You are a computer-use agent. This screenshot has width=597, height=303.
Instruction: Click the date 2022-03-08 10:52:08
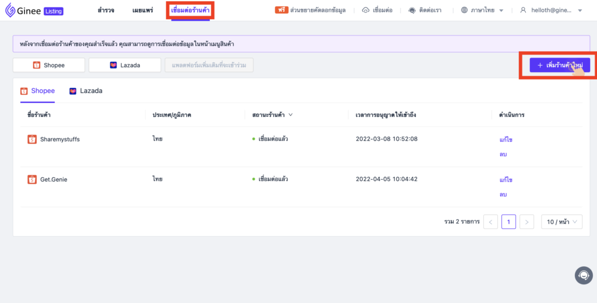[387, 139]
